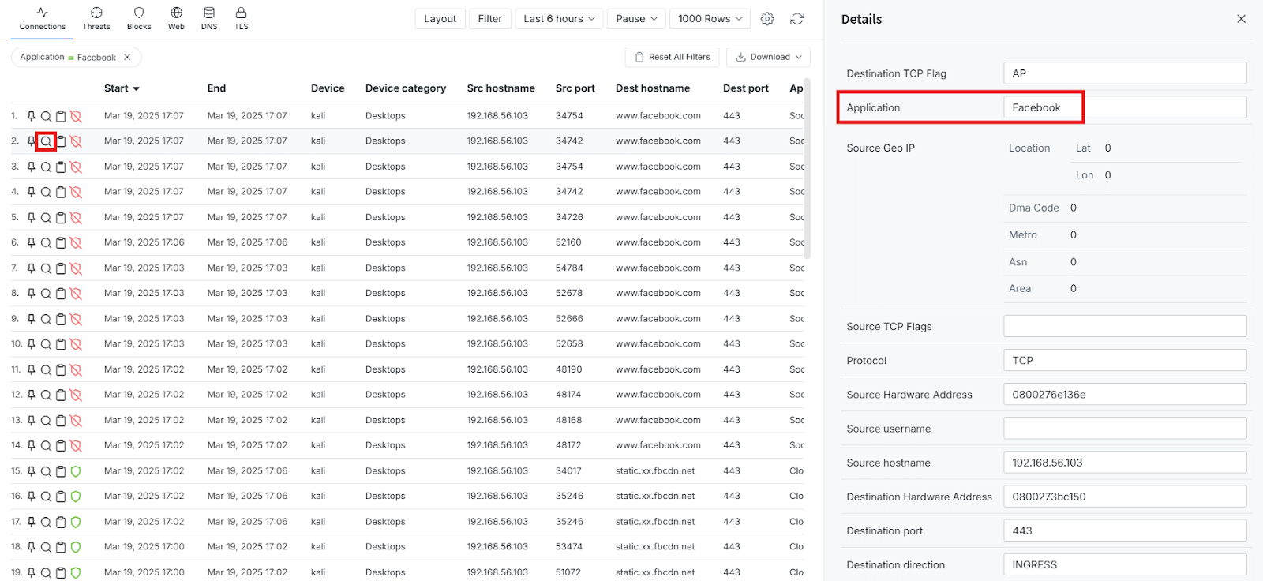Image resolution: width=1263 pixels, height=581 pixels.
Task: Click src port 53474 in row 18
Action: click(x=569, y=547)
